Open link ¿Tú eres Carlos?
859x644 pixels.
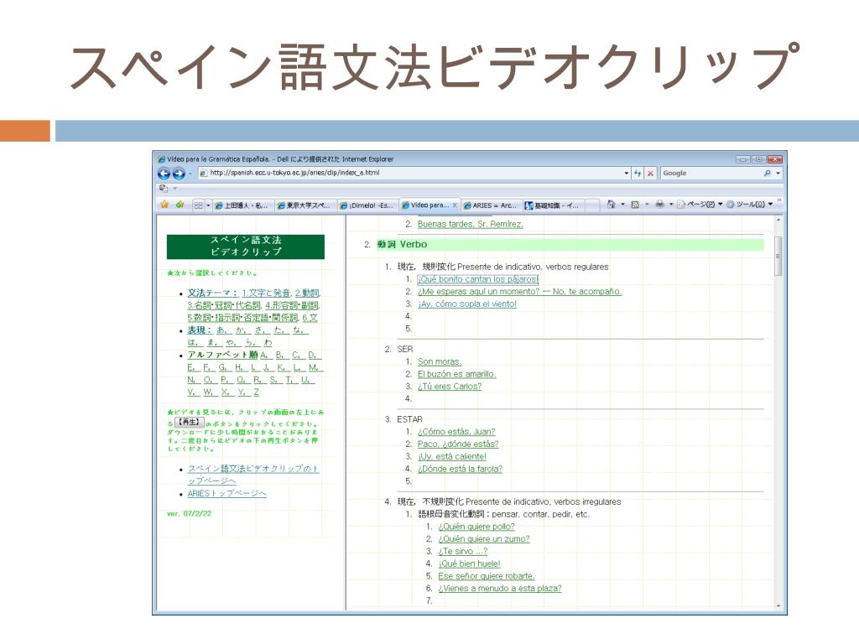click(x=450, y=386)
